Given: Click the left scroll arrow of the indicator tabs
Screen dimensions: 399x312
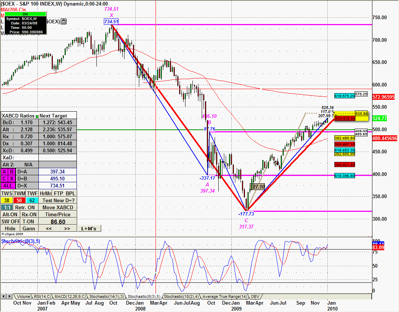Looking at the screenshot, I should click(4, 296).
